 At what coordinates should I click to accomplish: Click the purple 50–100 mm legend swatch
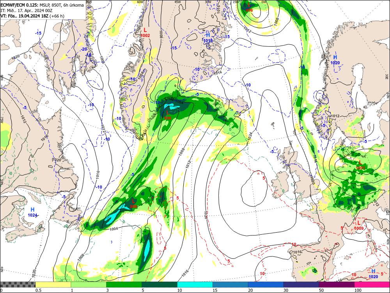[x=337, y=284]
